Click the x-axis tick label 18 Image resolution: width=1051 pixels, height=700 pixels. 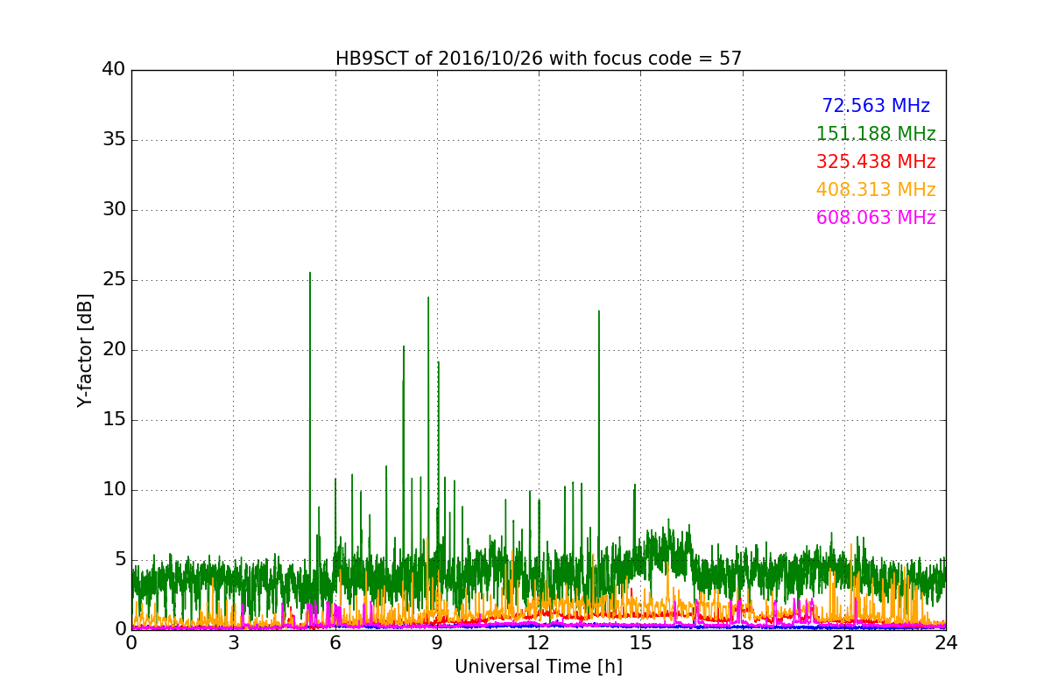tap(742, 643)
